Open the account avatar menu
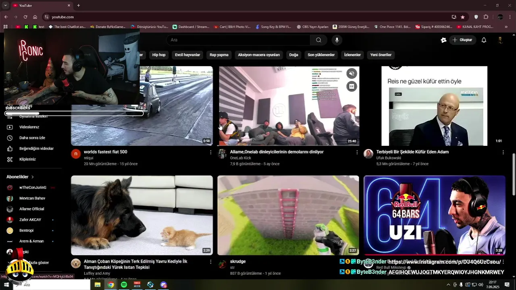Viewport: 516px width, 290px height. [500, 40]
